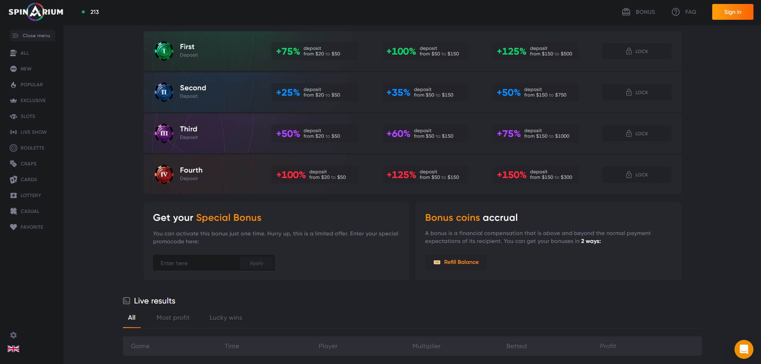Switch to the Lucky wins tab
The image size is (761, 364).
pos(226,318)
